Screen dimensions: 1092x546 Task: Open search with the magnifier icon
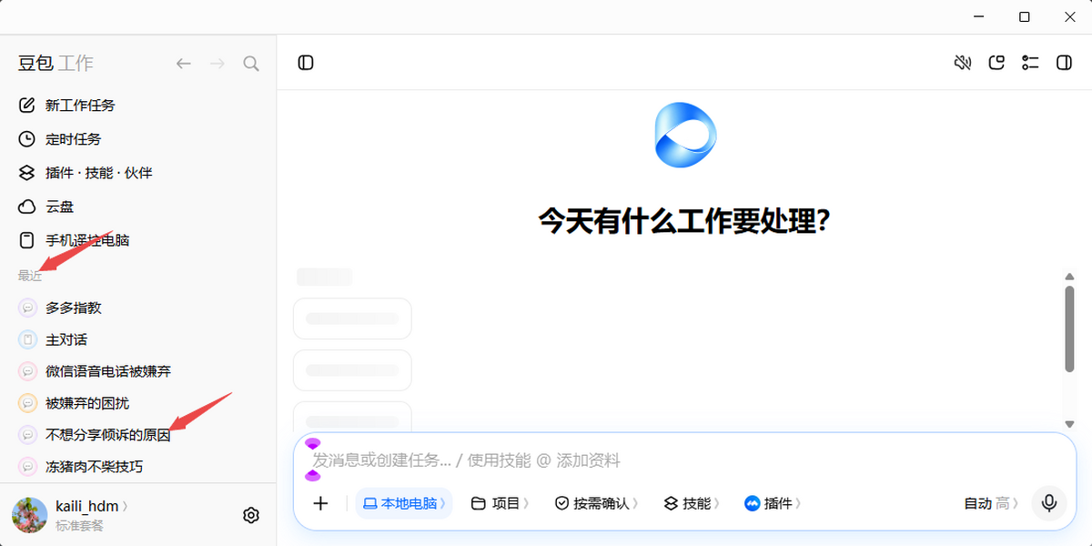251,63
